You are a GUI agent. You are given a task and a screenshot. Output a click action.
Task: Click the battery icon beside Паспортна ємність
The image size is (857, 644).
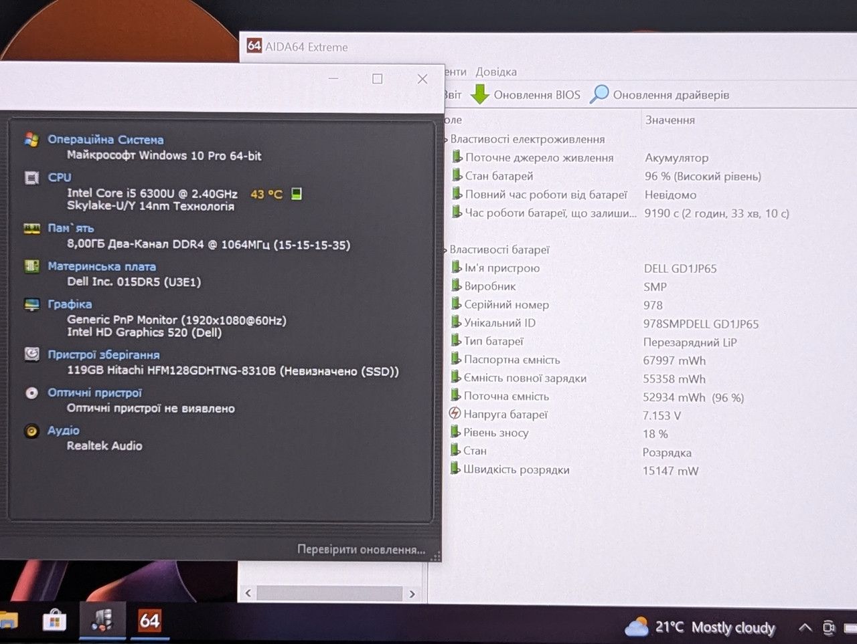click(455, 359)
